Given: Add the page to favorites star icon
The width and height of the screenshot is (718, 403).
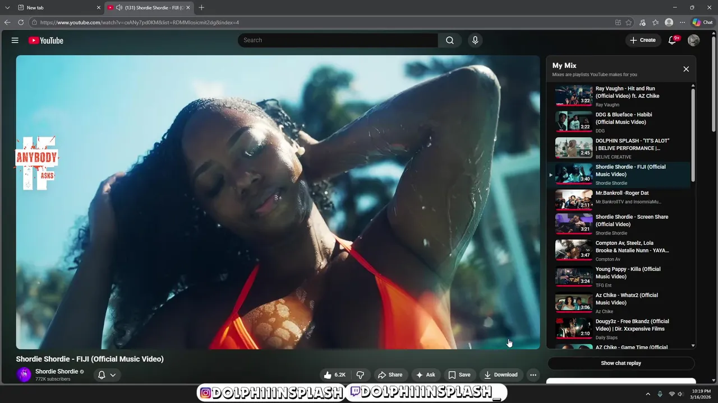Looking at the screenshot, I should pos(629,22).
